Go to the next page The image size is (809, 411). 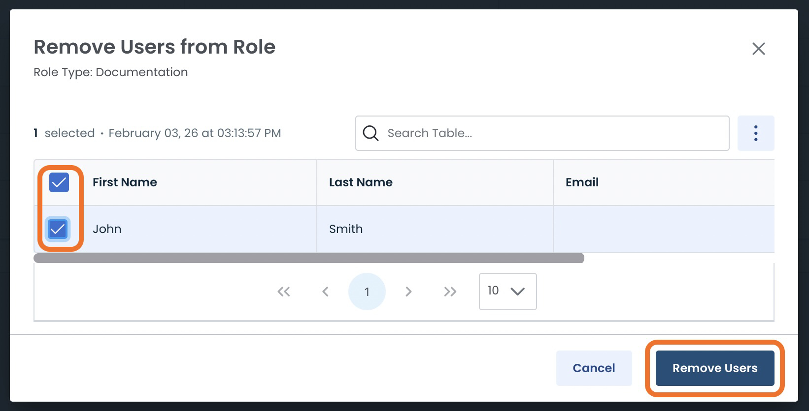tap(408, 292)
